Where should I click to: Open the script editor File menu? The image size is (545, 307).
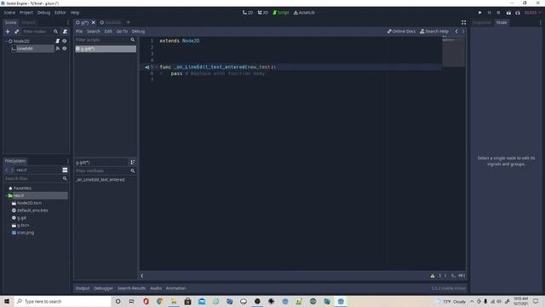coord(79,32)
